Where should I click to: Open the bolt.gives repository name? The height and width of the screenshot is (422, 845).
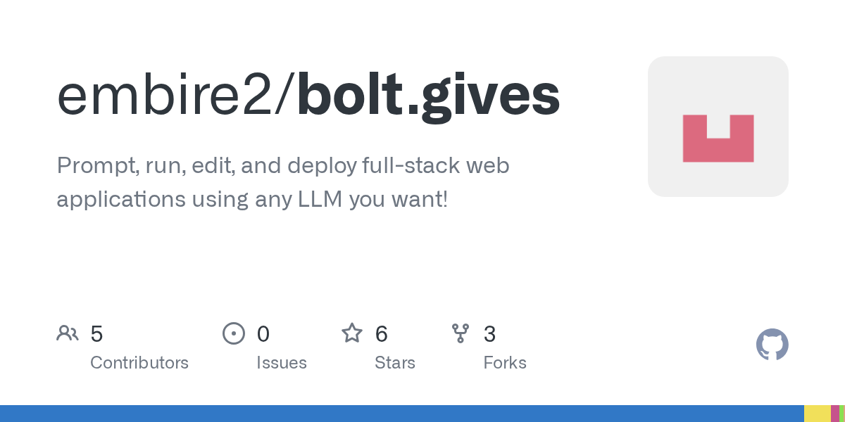[x=429, y=97]
